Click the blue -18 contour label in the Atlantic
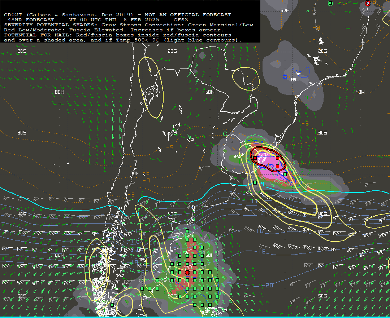This screenshot has height=318, width=390. coord(260,251)
